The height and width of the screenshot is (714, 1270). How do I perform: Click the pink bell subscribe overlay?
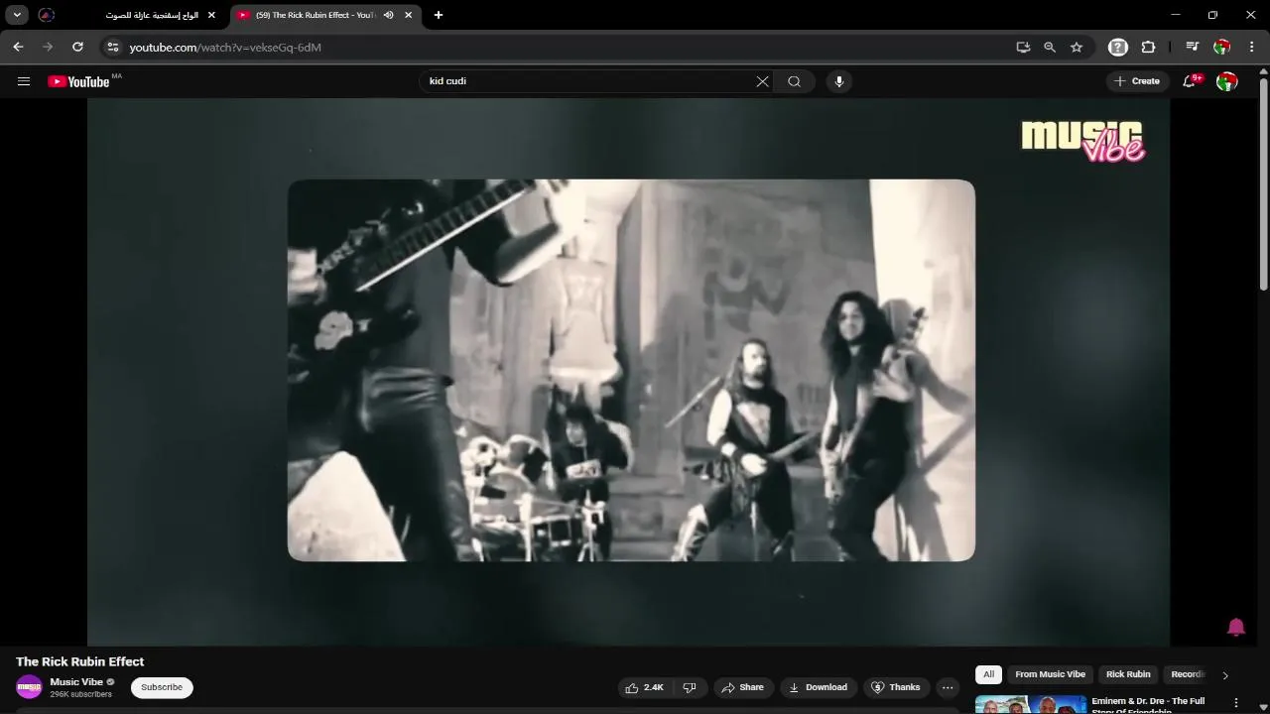coord(1236,627)
